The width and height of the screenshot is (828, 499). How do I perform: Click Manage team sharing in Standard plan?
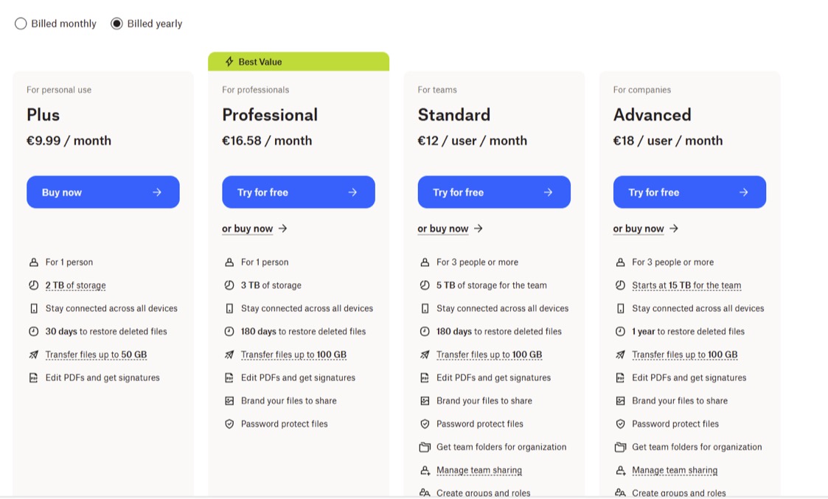(x=479, y=470)
